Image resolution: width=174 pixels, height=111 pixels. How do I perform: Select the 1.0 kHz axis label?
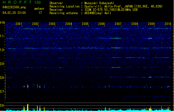point(2,50)
